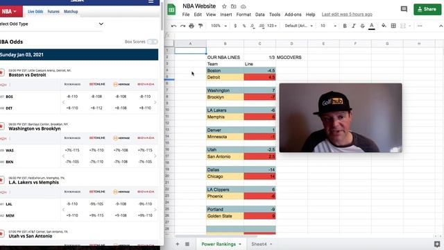Click the green Share button
Screen dimensions: 444x250
click(427, 9)
